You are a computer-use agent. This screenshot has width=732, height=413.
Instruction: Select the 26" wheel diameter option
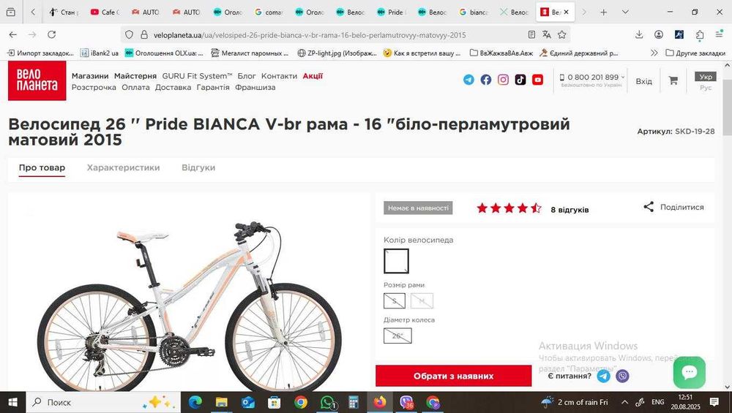397,336
